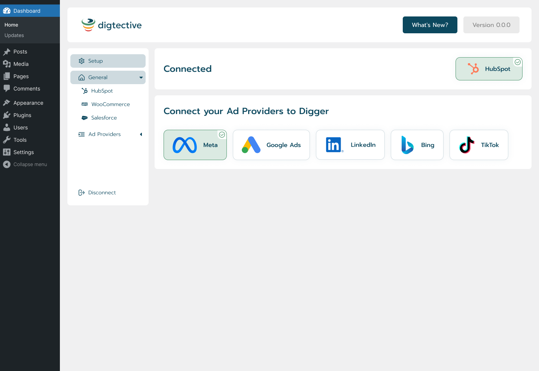
Task: Click the Pages icon in sidebar
Action: (7, 76)
